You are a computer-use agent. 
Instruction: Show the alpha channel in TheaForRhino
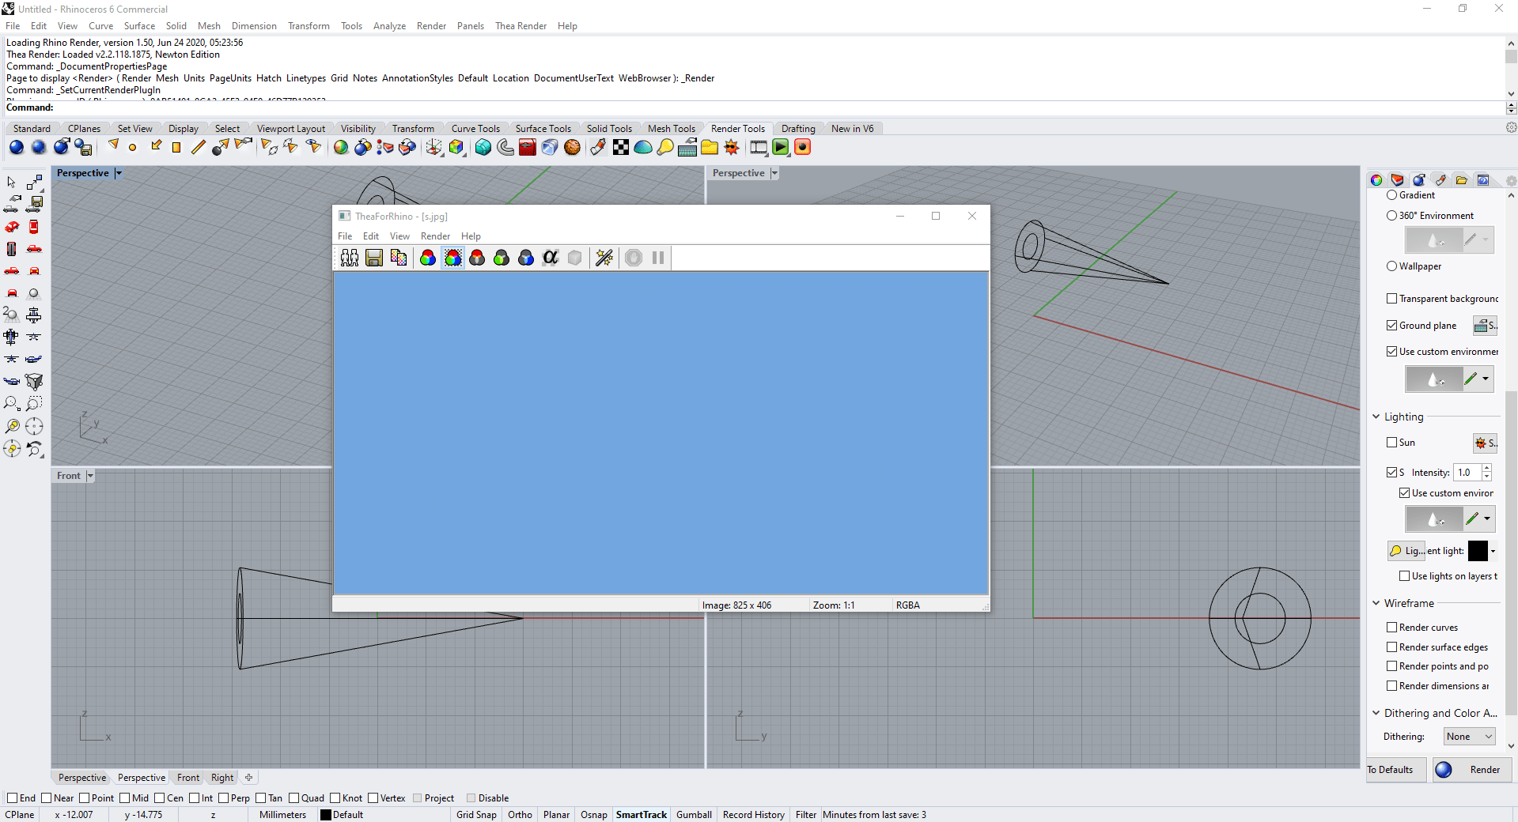pyautogui.click(x=551, y=258)
